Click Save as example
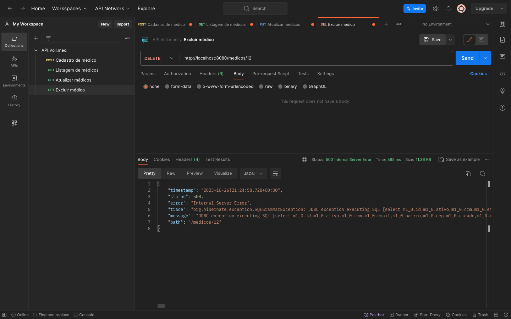 [x=459, y=159]
